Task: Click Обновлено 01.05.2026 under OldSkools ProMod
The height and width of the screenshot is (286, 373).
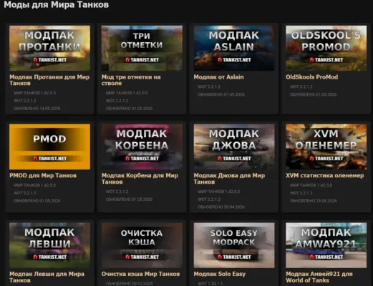Action: (x=313, y=94)
